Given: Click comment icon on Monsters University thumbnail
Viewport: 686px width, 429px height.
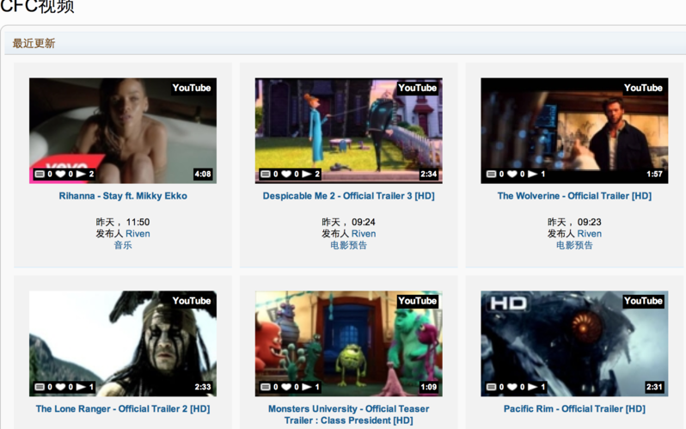Looking at the screenshot, I should tap(265, 387).
